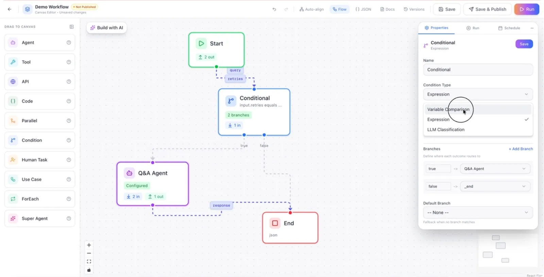544x277 pixels.
Task: Switch to the Schedule tab
Action: point(509,28)
